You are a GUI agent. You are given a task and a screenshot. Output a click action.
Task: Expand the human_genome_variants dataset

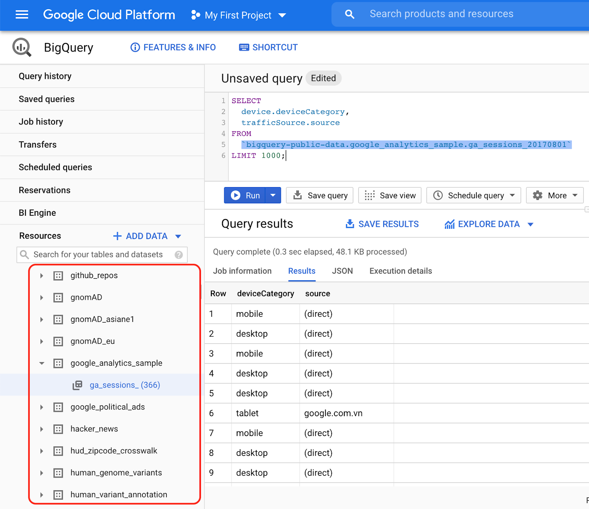[x=42, y=473]
